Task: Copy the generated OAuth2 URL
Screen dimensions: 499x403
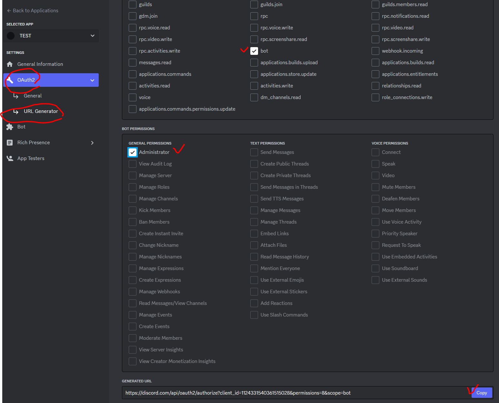Action: [482, 393]
